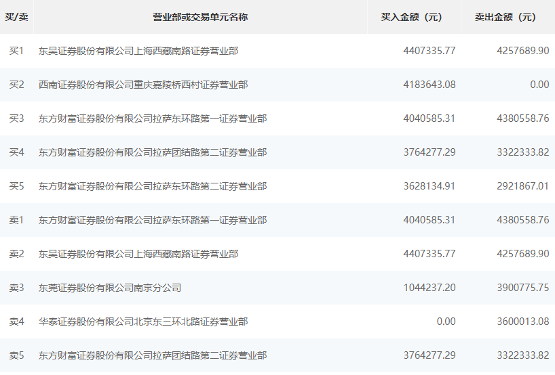
Task: Click the 0.00 sell amount in 买2 row
Action: [x=539, y=85]
